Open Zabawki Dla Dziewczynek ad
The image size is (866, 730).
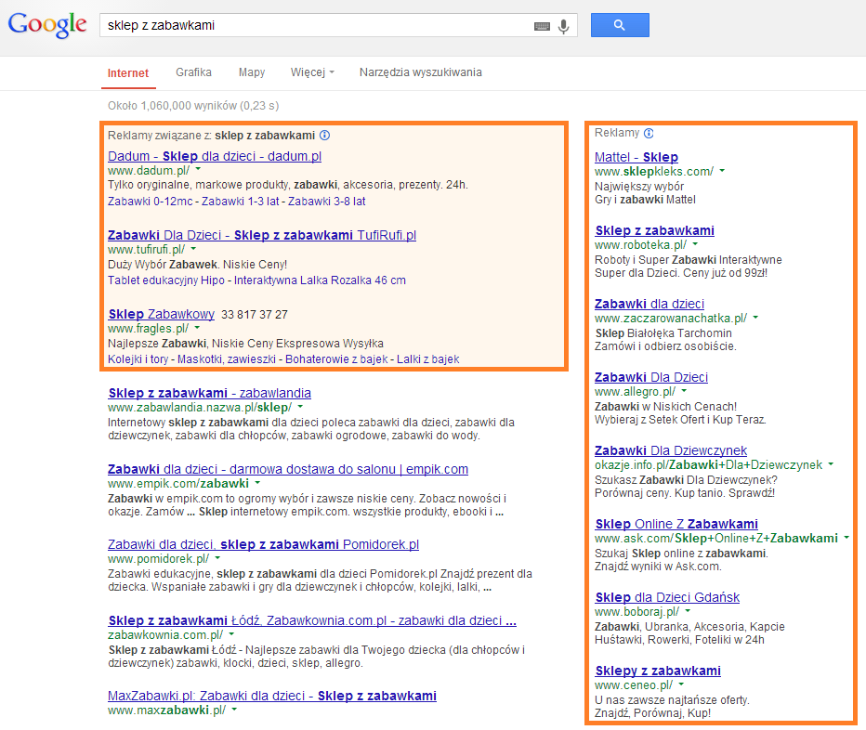[x=671, y=451]
